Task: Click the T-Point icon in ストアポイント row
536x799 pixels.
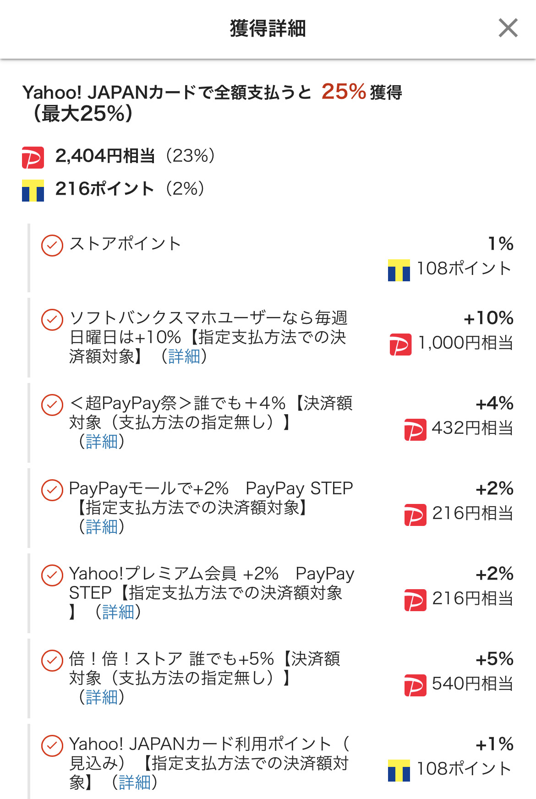Action: pyautogui.click(x=399, y=270)
